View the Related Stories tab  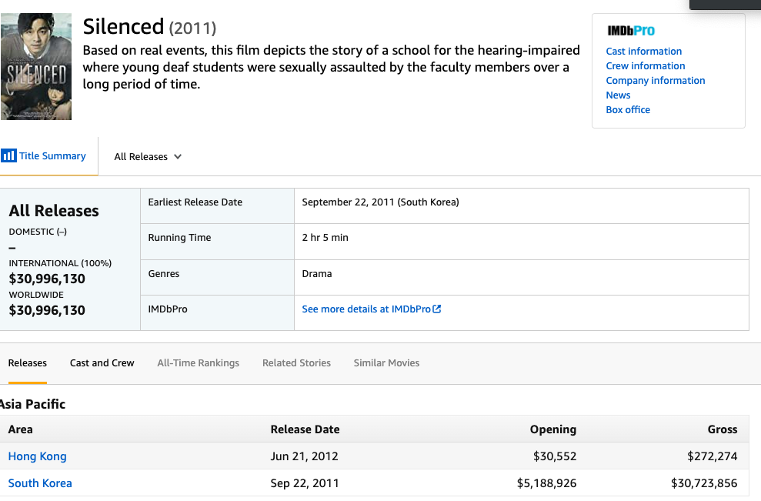pyautogui.click(x=296, y=363)
